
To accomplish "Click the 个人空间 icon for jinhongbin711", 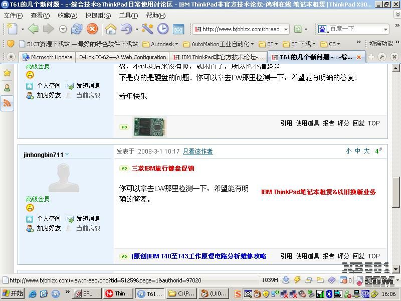I will (x=30, y=219).
